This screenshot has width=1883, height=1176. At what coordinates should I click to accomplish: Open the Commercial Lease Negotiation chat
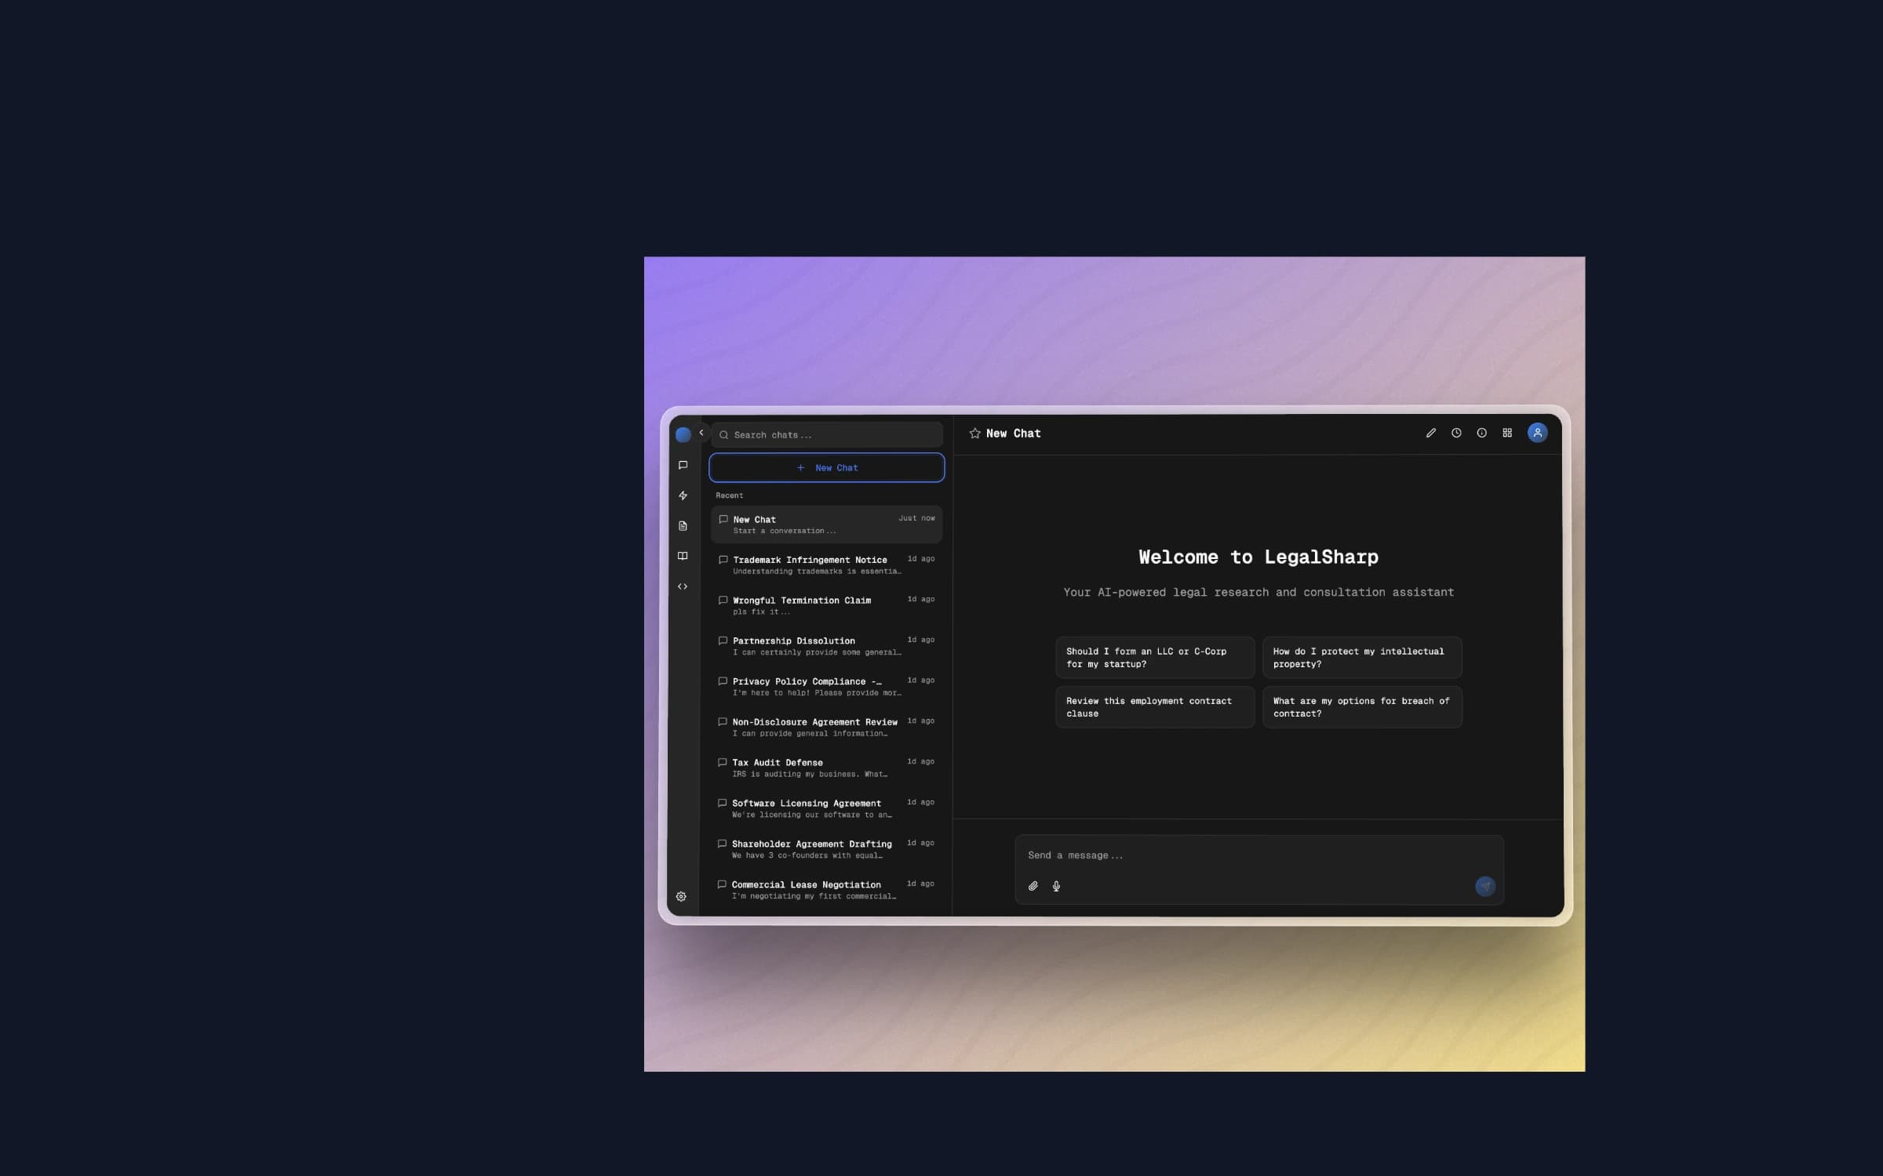pos(827,891)
